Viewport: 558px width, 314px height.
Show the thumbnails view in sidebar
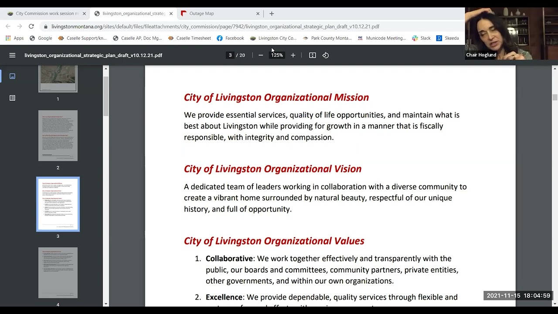point(12,76)
